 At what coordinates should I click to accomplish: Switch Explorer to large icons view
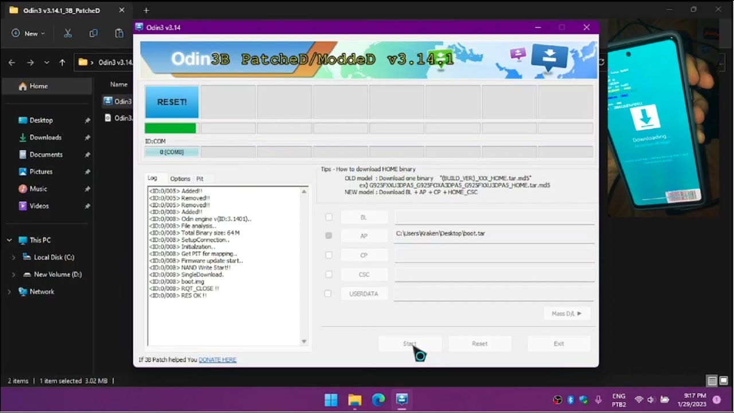tap(723, 381)
